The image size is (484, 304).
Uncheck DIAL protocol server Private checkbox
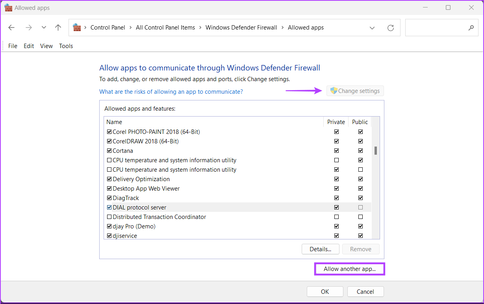(x=336, y=208)
